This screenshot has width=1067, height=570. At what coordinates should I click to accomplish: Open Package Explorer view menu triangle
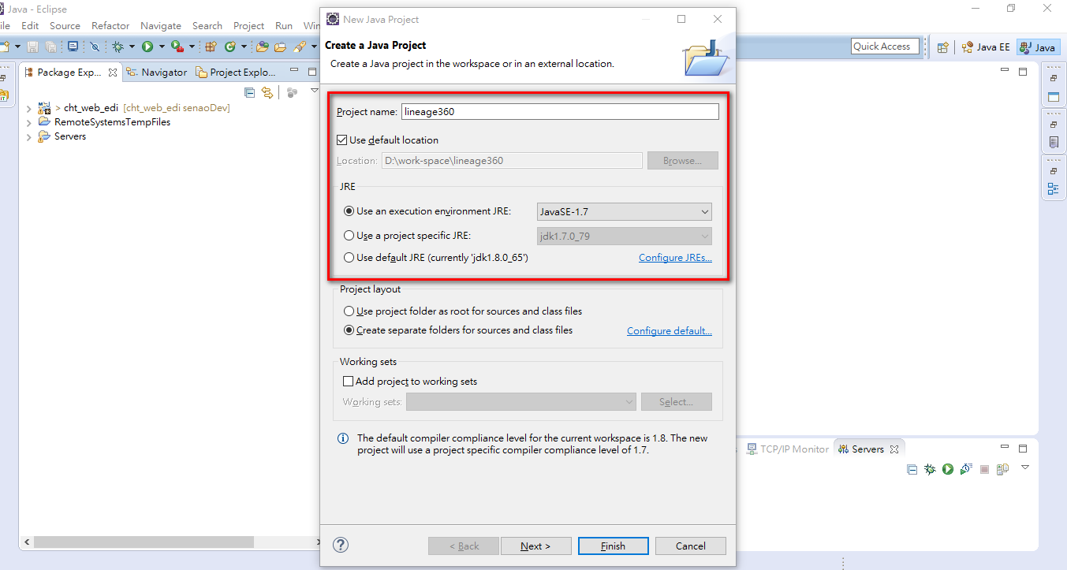(x=314, y=91)
